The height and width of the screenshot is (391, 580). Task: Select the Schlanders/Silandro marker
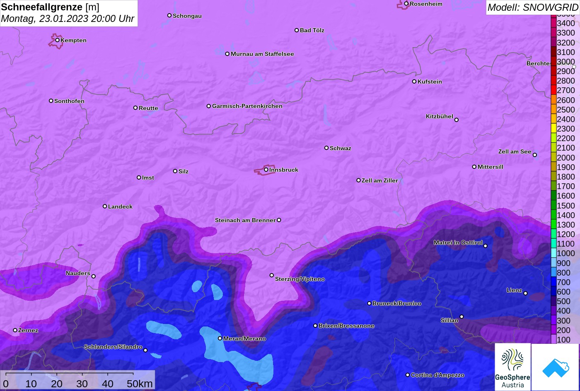pyautogui.click(x=145, y=350)
